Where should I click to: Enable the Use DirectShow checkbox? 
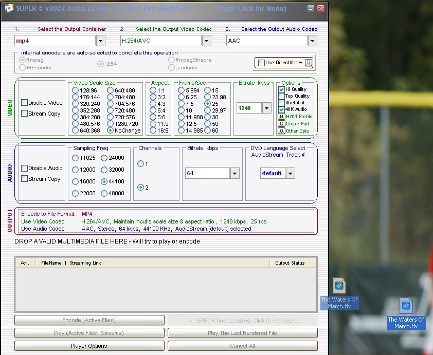tap(261, 63)
